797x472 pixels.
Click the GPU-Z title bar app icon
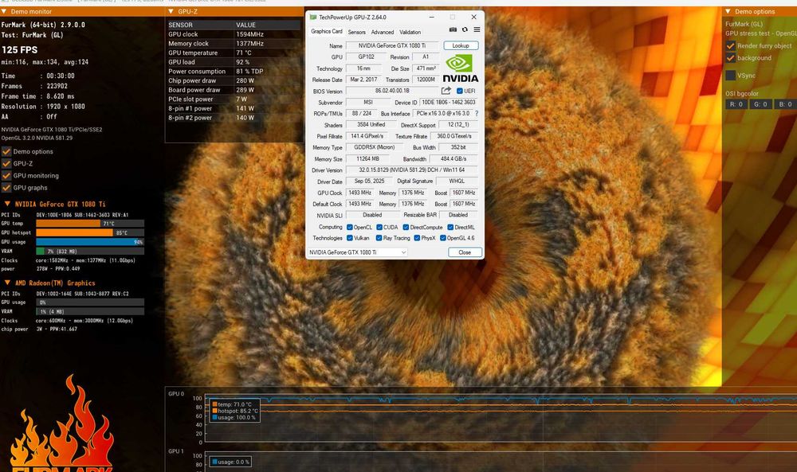tap(313, 17)
